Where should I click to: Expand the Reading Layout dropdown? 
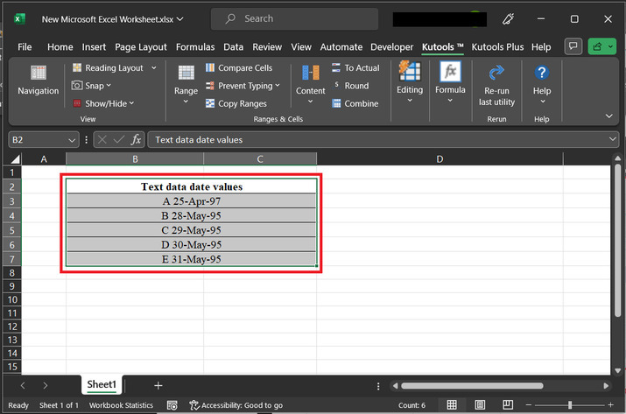154,68
